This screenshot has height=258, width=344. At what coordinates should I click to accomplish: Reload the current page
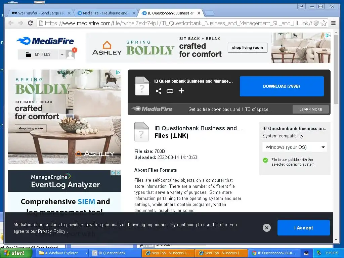pyautogui.click(x=31, y=23)
